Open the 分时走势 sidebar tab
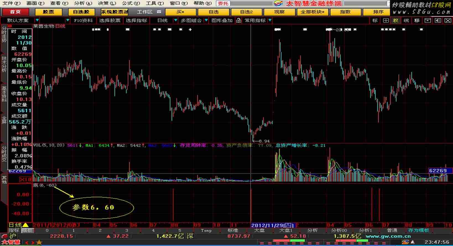 pos(4,34)
